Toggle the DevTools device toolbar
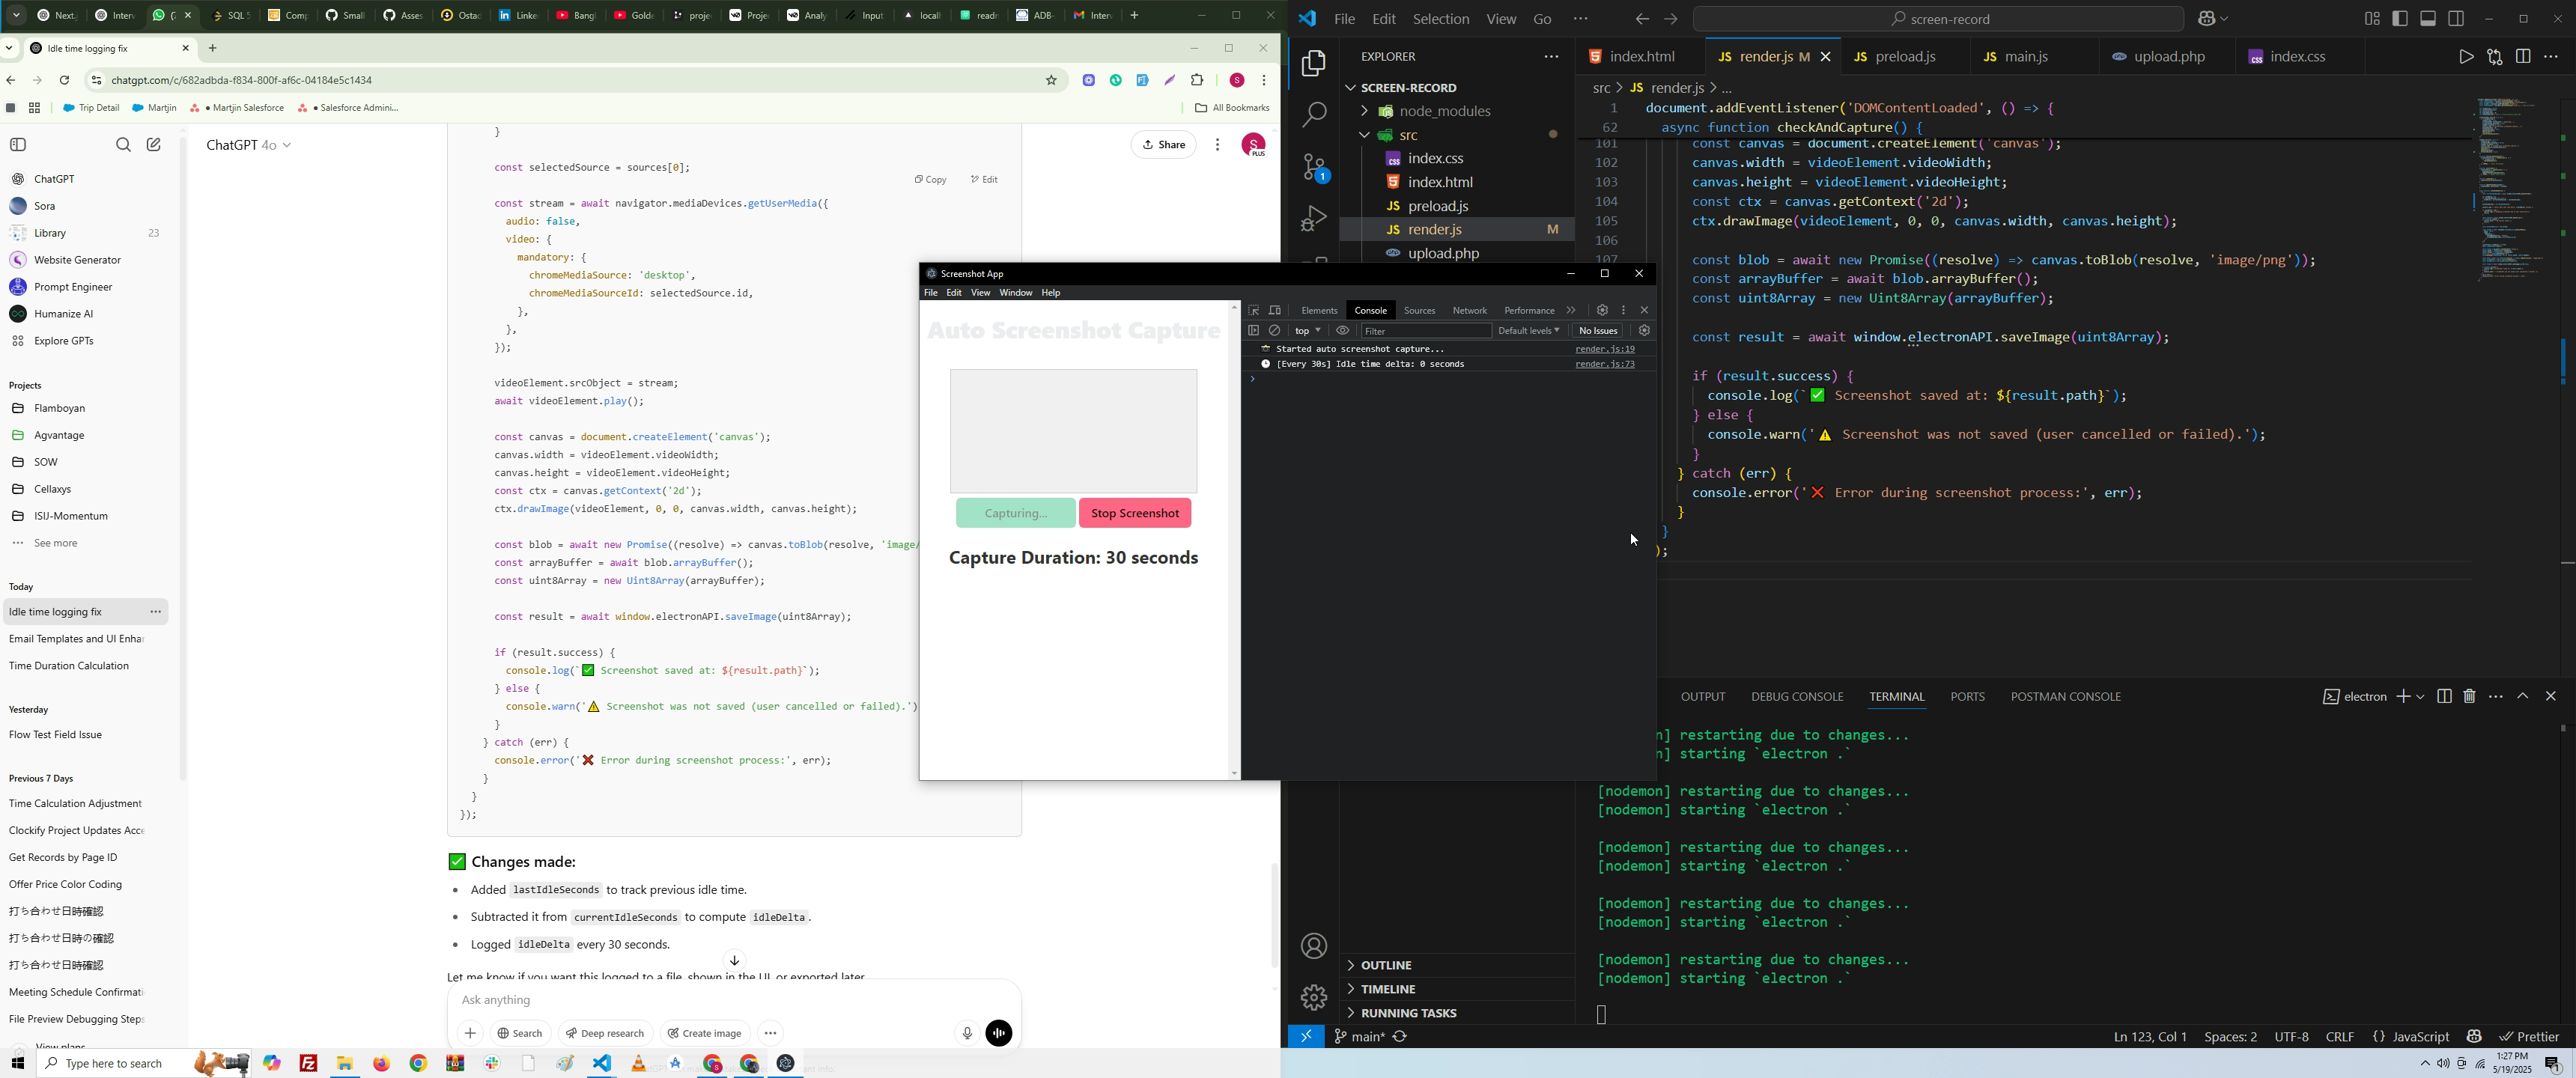 pyautogui.click(x=1275, y=310)
